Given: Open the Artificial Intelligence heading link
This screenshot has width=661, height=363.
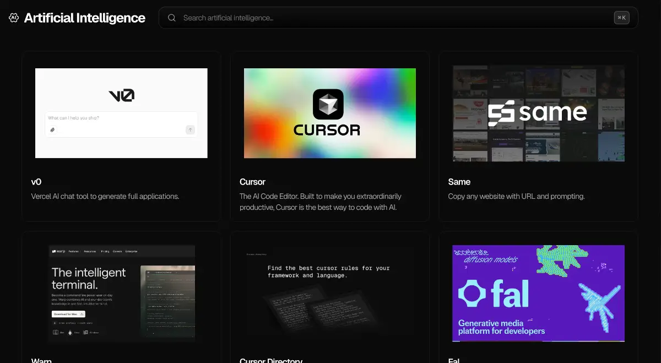Looking at the screenshot, I should coord(84,18).
